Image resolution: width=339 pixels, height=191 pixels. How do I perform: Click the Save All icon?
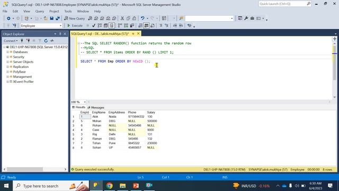[58, 19]
